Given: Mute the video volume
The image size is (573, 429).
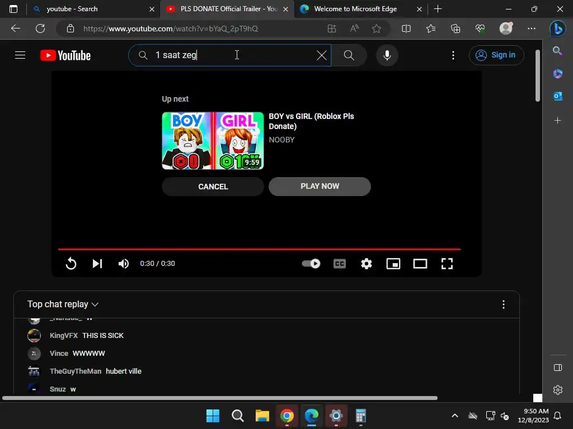Looking at the screenshot, I should pos(124,264).
